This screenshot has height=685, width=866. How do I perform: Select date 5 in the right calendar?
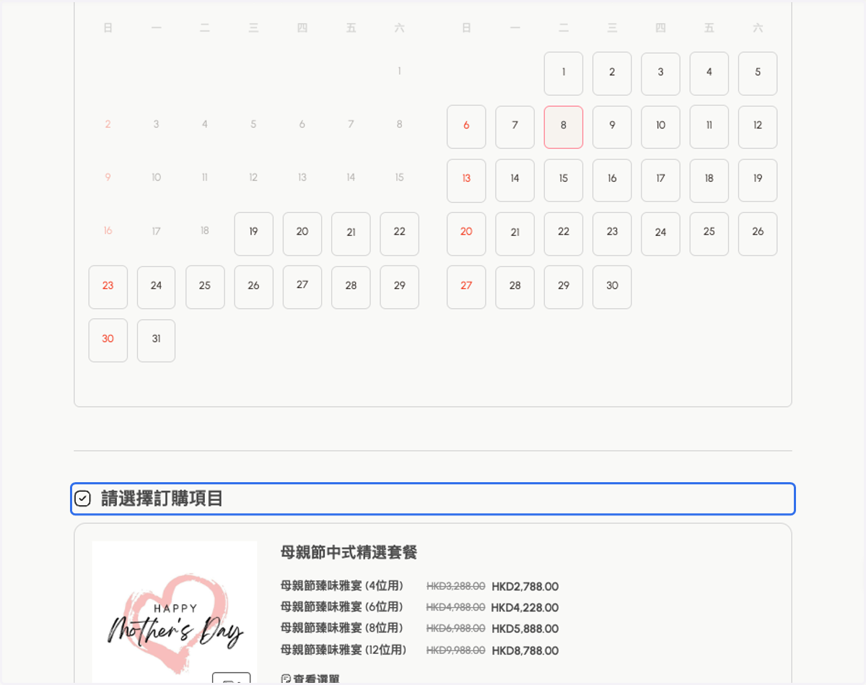[758, 74]
